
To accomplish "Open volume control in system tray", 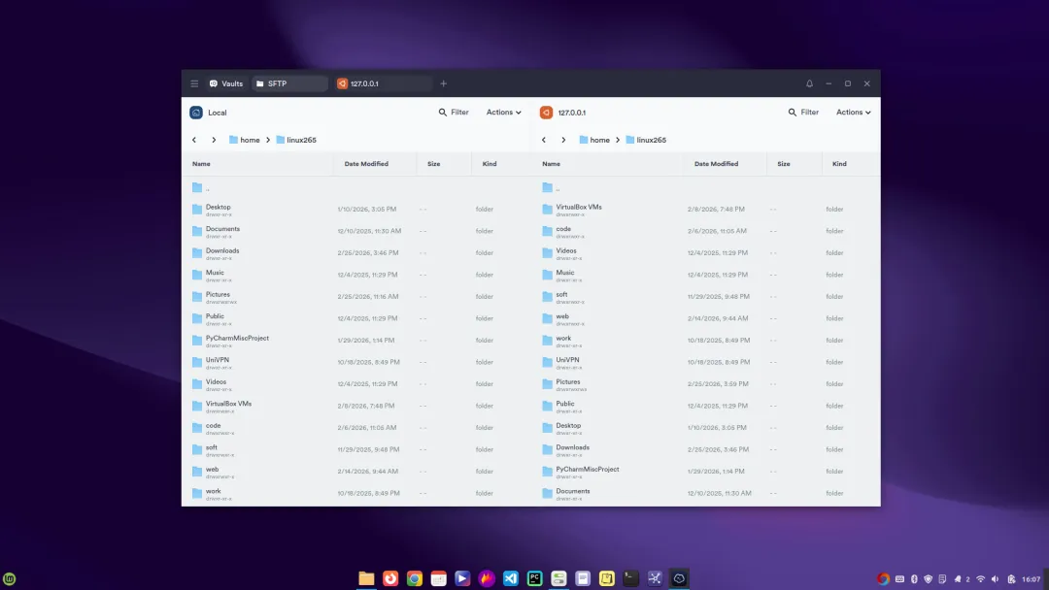I will coord(995,579).
